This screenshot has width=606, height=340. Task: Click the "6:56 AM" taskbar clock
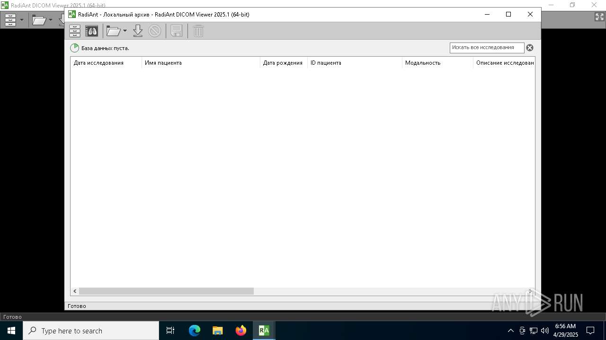click(x=565, y=326)
